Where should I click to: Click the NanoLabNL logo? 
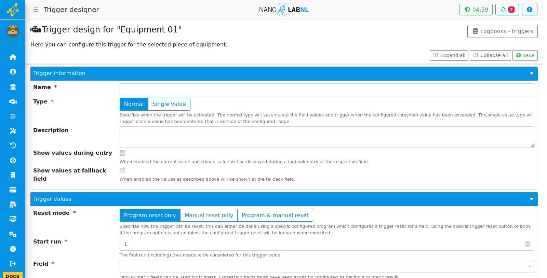(284, 10)
